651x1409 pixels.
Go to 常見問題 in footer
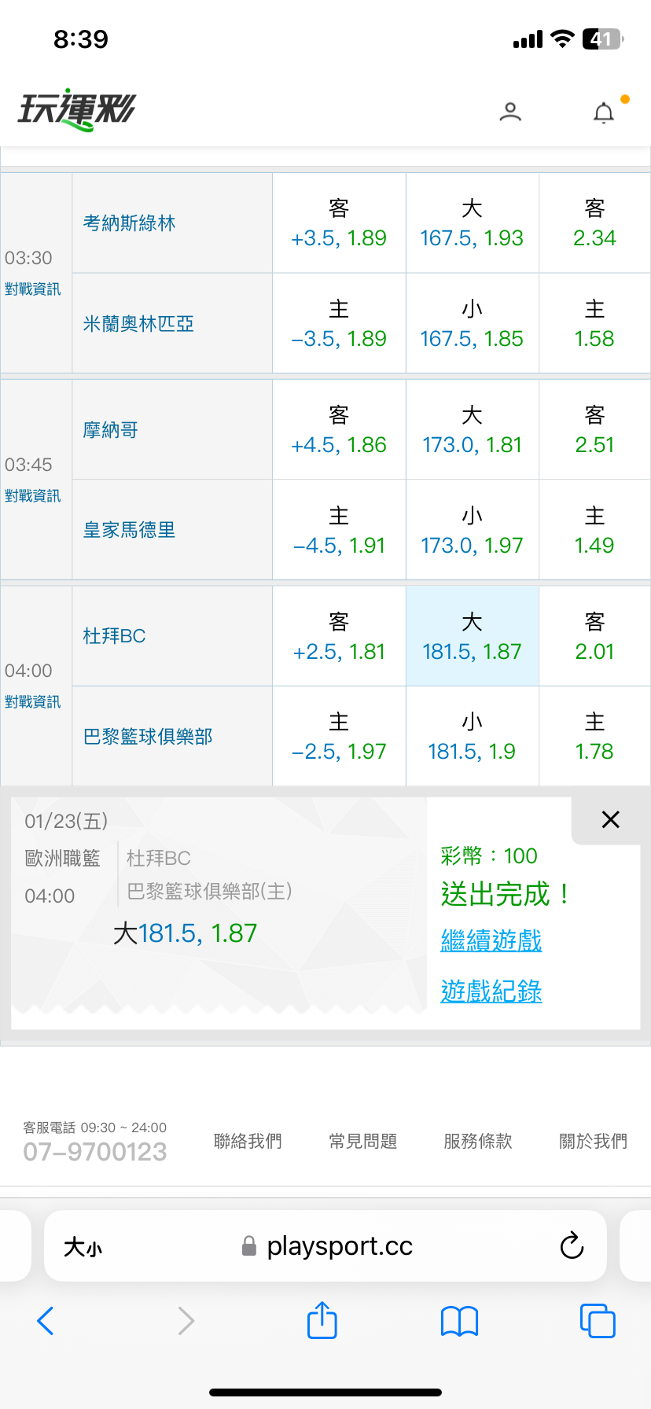(x=362, y=1141)
